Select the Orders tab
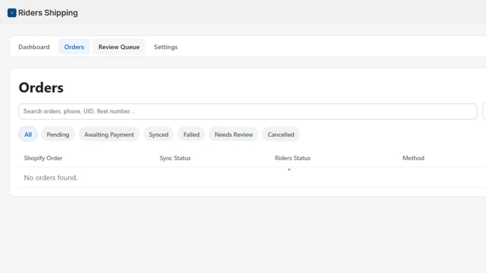 74,47
